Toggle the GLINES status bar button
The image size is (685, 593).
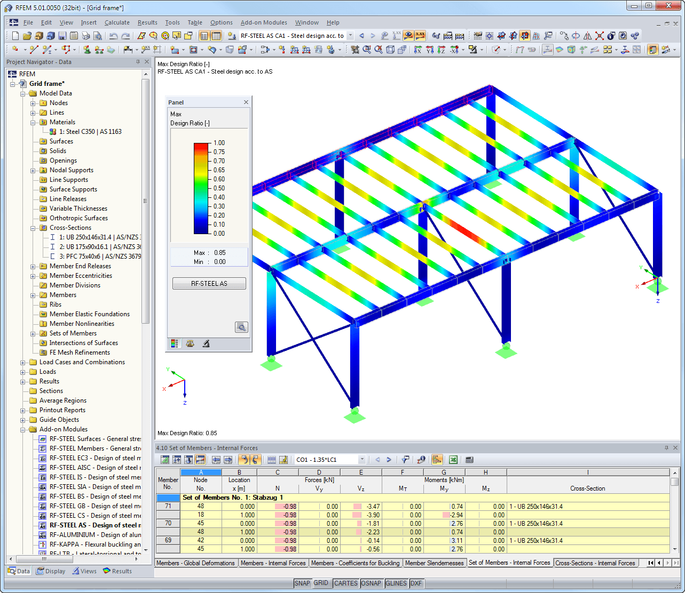tap(397, 583)
